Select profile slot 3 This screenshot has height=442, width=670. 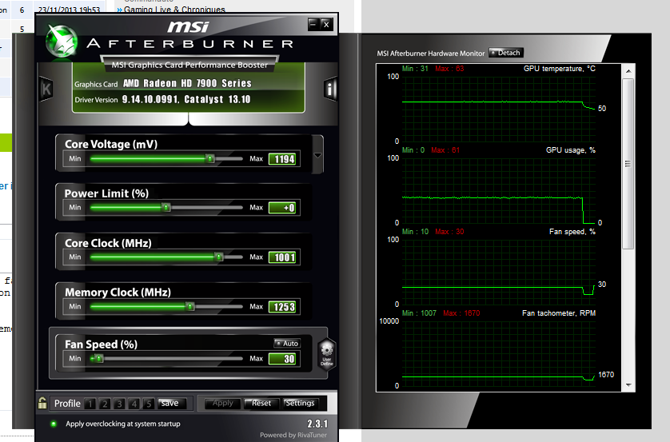click(119, 404)
